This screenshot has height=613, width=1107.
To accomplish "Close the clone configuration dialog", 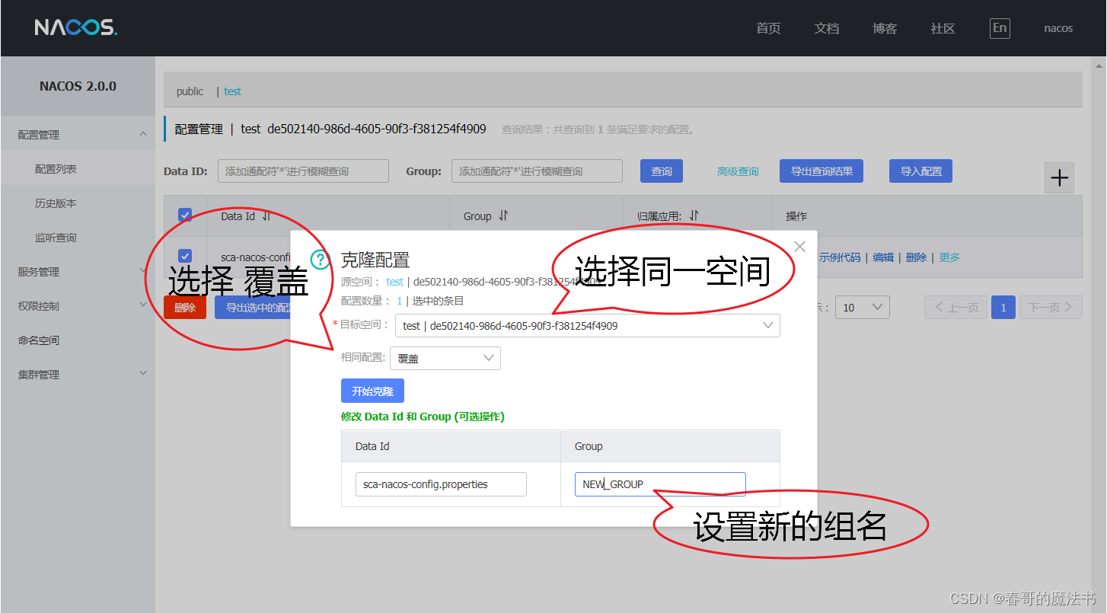I will coord(799,247).
